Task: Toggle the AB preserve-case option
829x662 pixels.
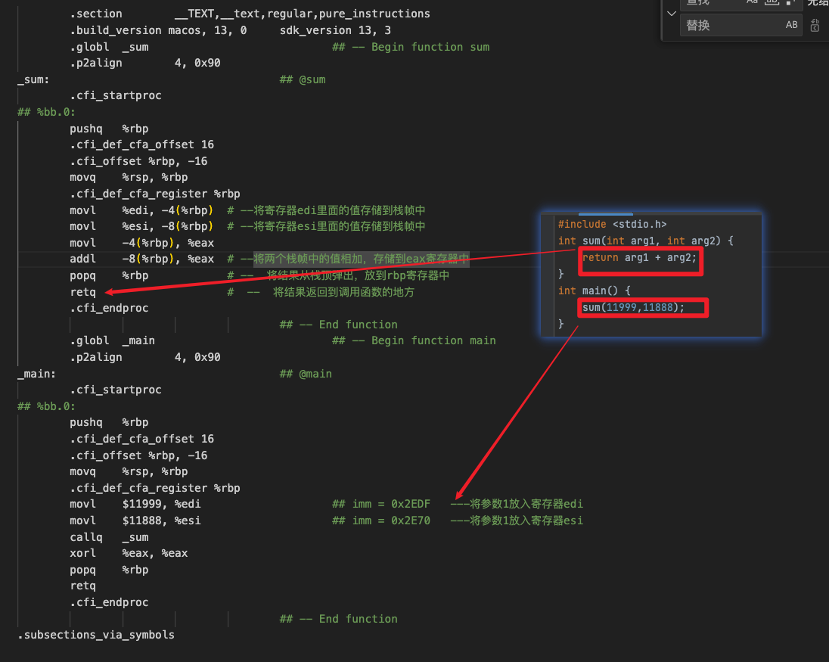Action: click(791, 25)
